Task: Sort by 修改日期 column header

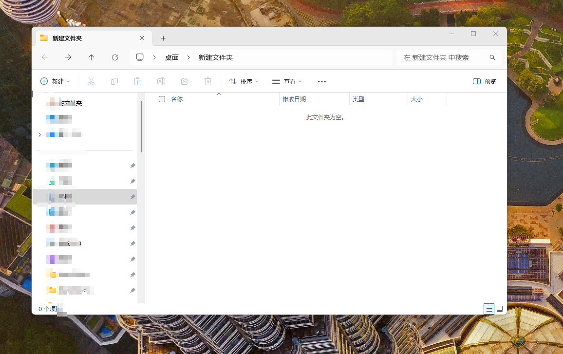Action: (x=294, y=99)
